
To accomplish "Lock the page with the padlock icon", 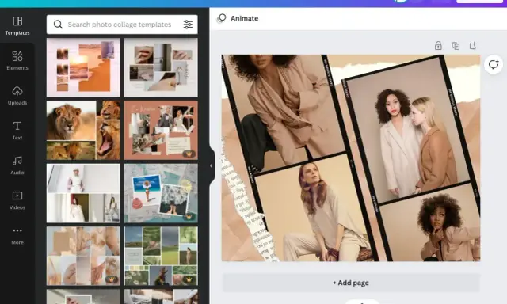I will (x=438, y=46).
